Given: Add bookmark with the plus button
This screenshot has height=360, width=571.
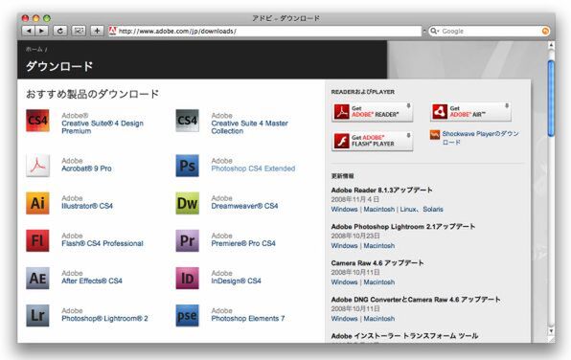Looking at the screenshot, I should [97, 31].
